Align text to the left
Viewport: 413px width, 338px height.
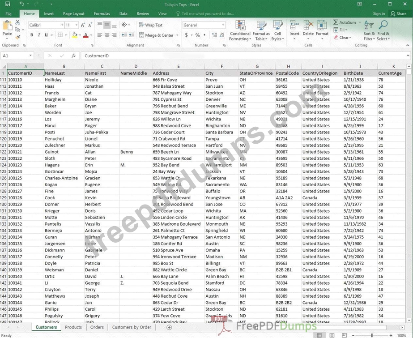(x=100, y=35)
